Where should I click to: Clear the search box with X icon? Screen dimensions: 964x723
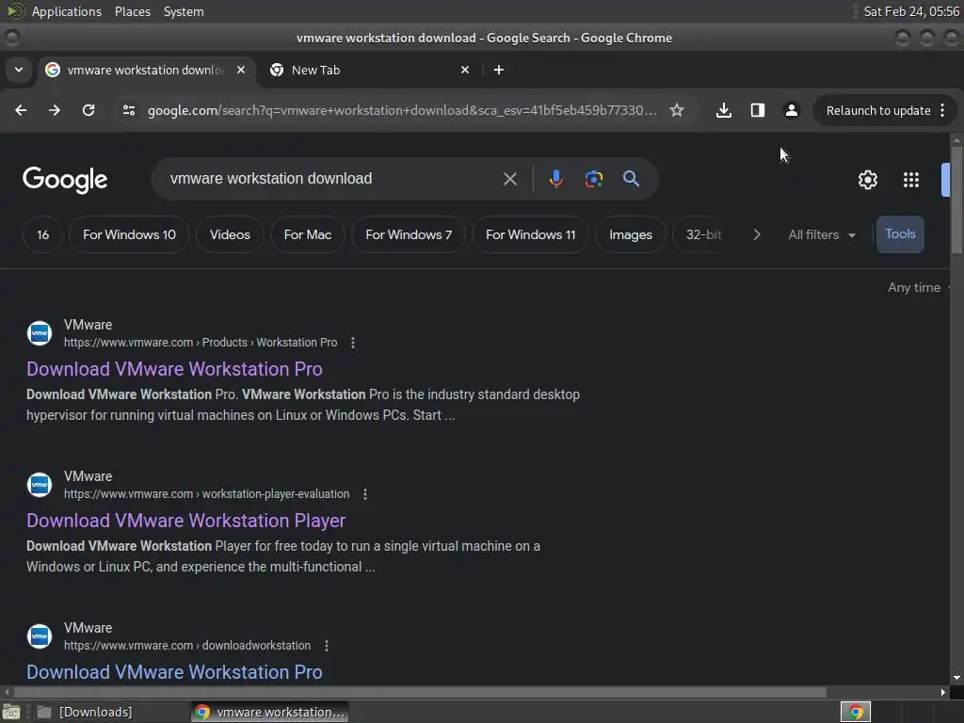(509, 179)
